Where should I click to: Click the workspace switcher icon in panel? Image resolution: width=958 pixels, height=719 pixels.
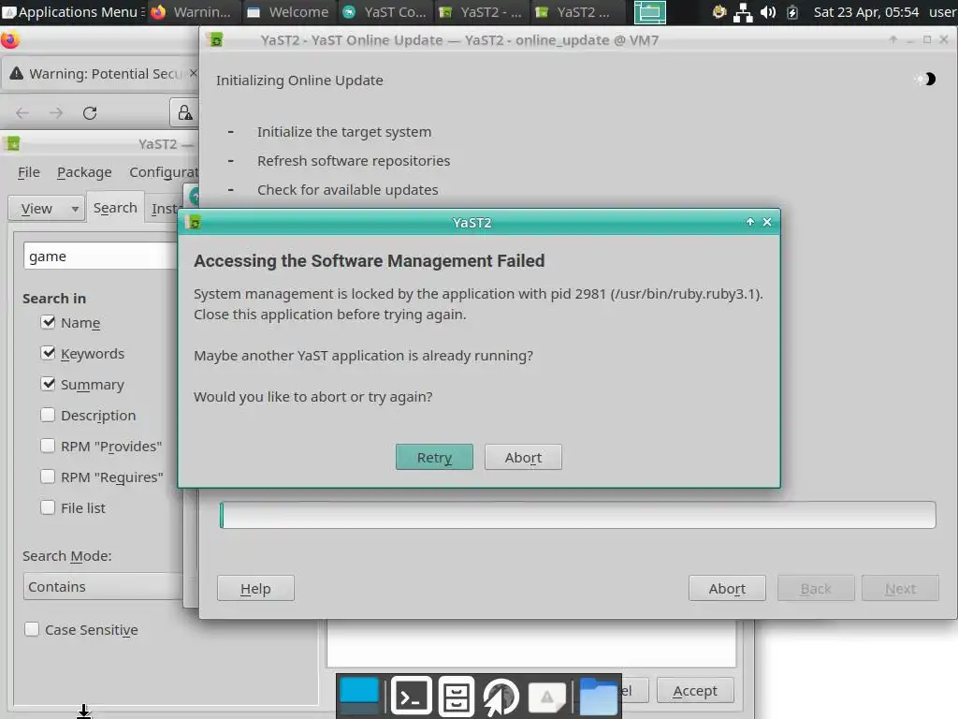pyautogui.click(x=649, y=11)
